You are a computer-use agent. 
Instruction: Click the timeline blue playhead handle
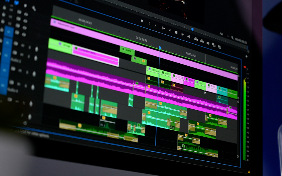[160, 48]
